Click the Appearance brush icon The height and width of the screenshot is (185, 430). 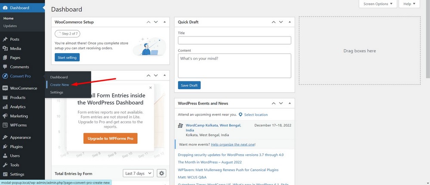click(5, 137)
